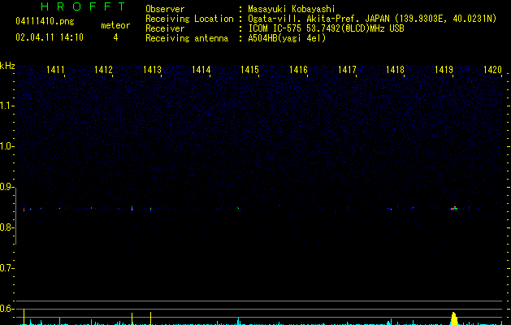
Task: Click time axis label 1417
Action: pyautogui.click(x=347, y=70)
